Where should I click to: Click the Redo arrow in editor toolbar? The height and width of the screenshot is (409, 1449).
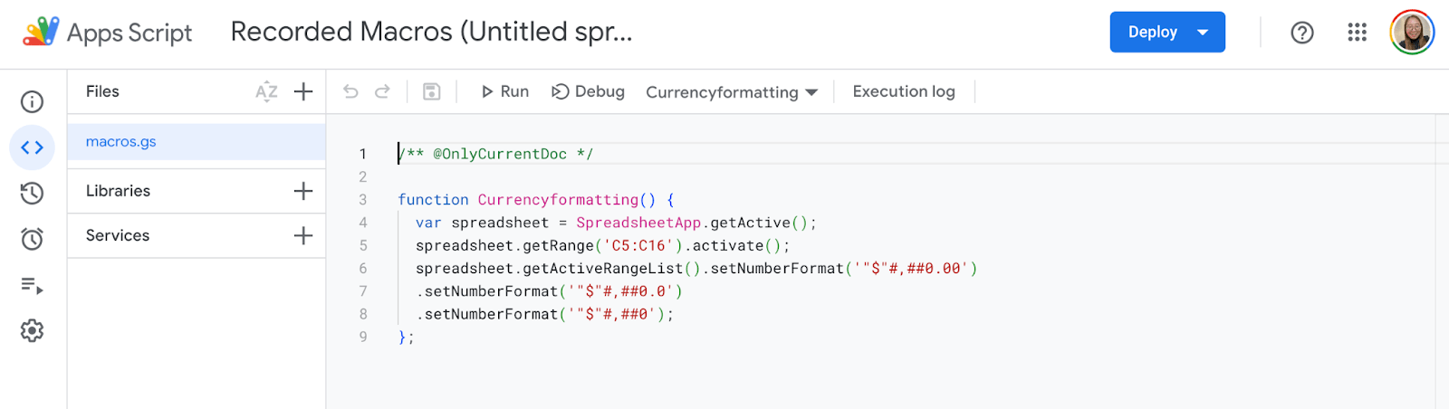coord(382,91)
